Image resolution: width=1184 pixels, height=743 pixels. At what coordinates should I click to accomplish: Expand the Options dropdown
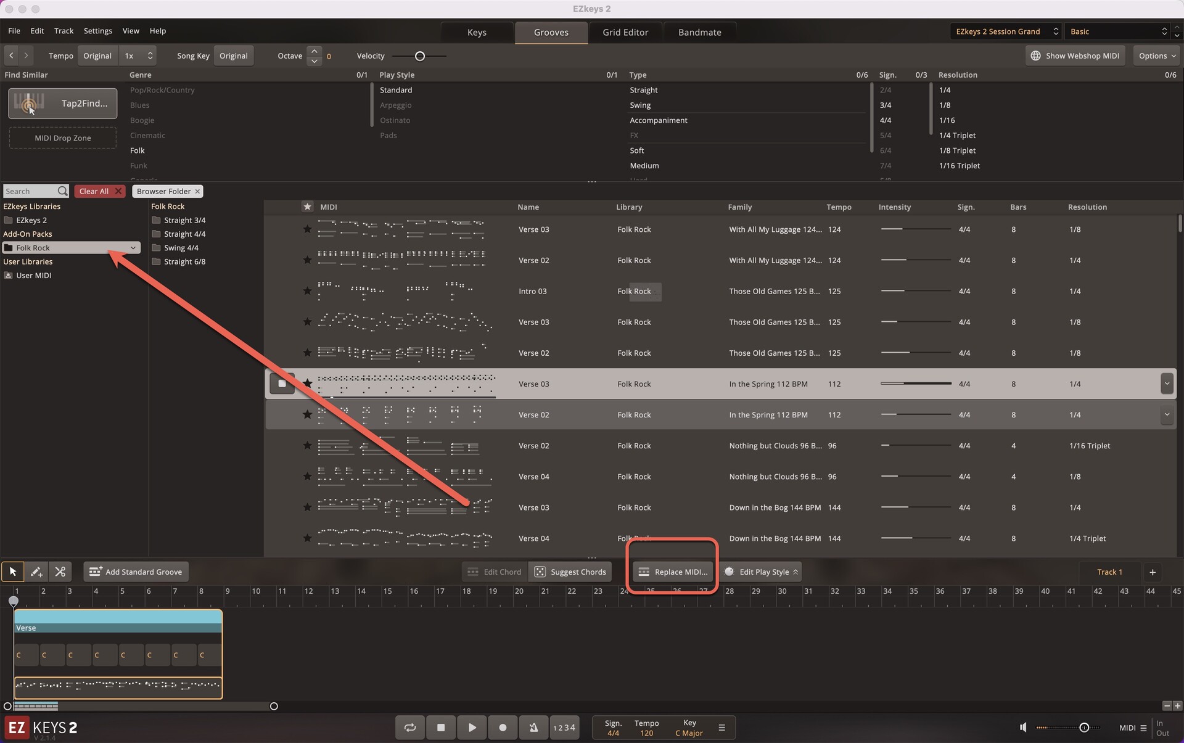point(1156,55)
